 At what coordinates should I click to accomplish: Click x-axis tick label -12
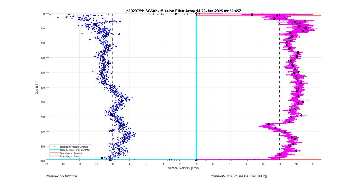coord(96,164)
